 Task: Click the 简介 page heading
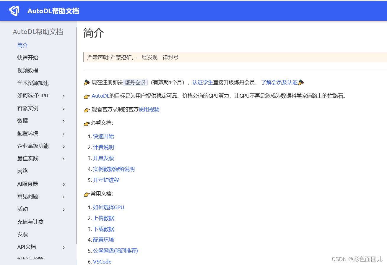click(x=94, y=33)
